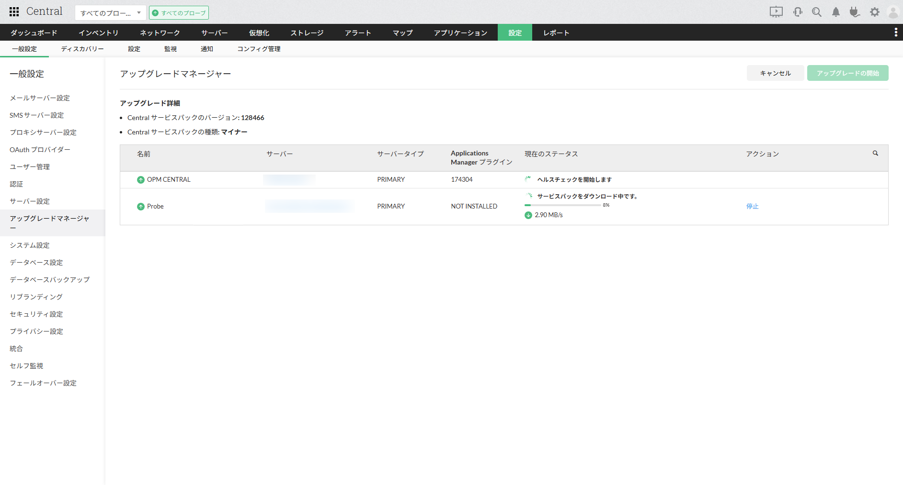Switch to the コンフィグ管理 tab
903x485 pixels.
259,49
